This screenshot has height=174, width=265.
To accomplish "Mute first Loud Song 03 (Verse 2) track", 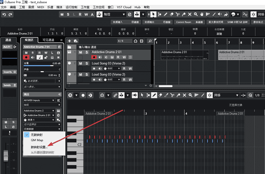I will click(x=81, y=63).
